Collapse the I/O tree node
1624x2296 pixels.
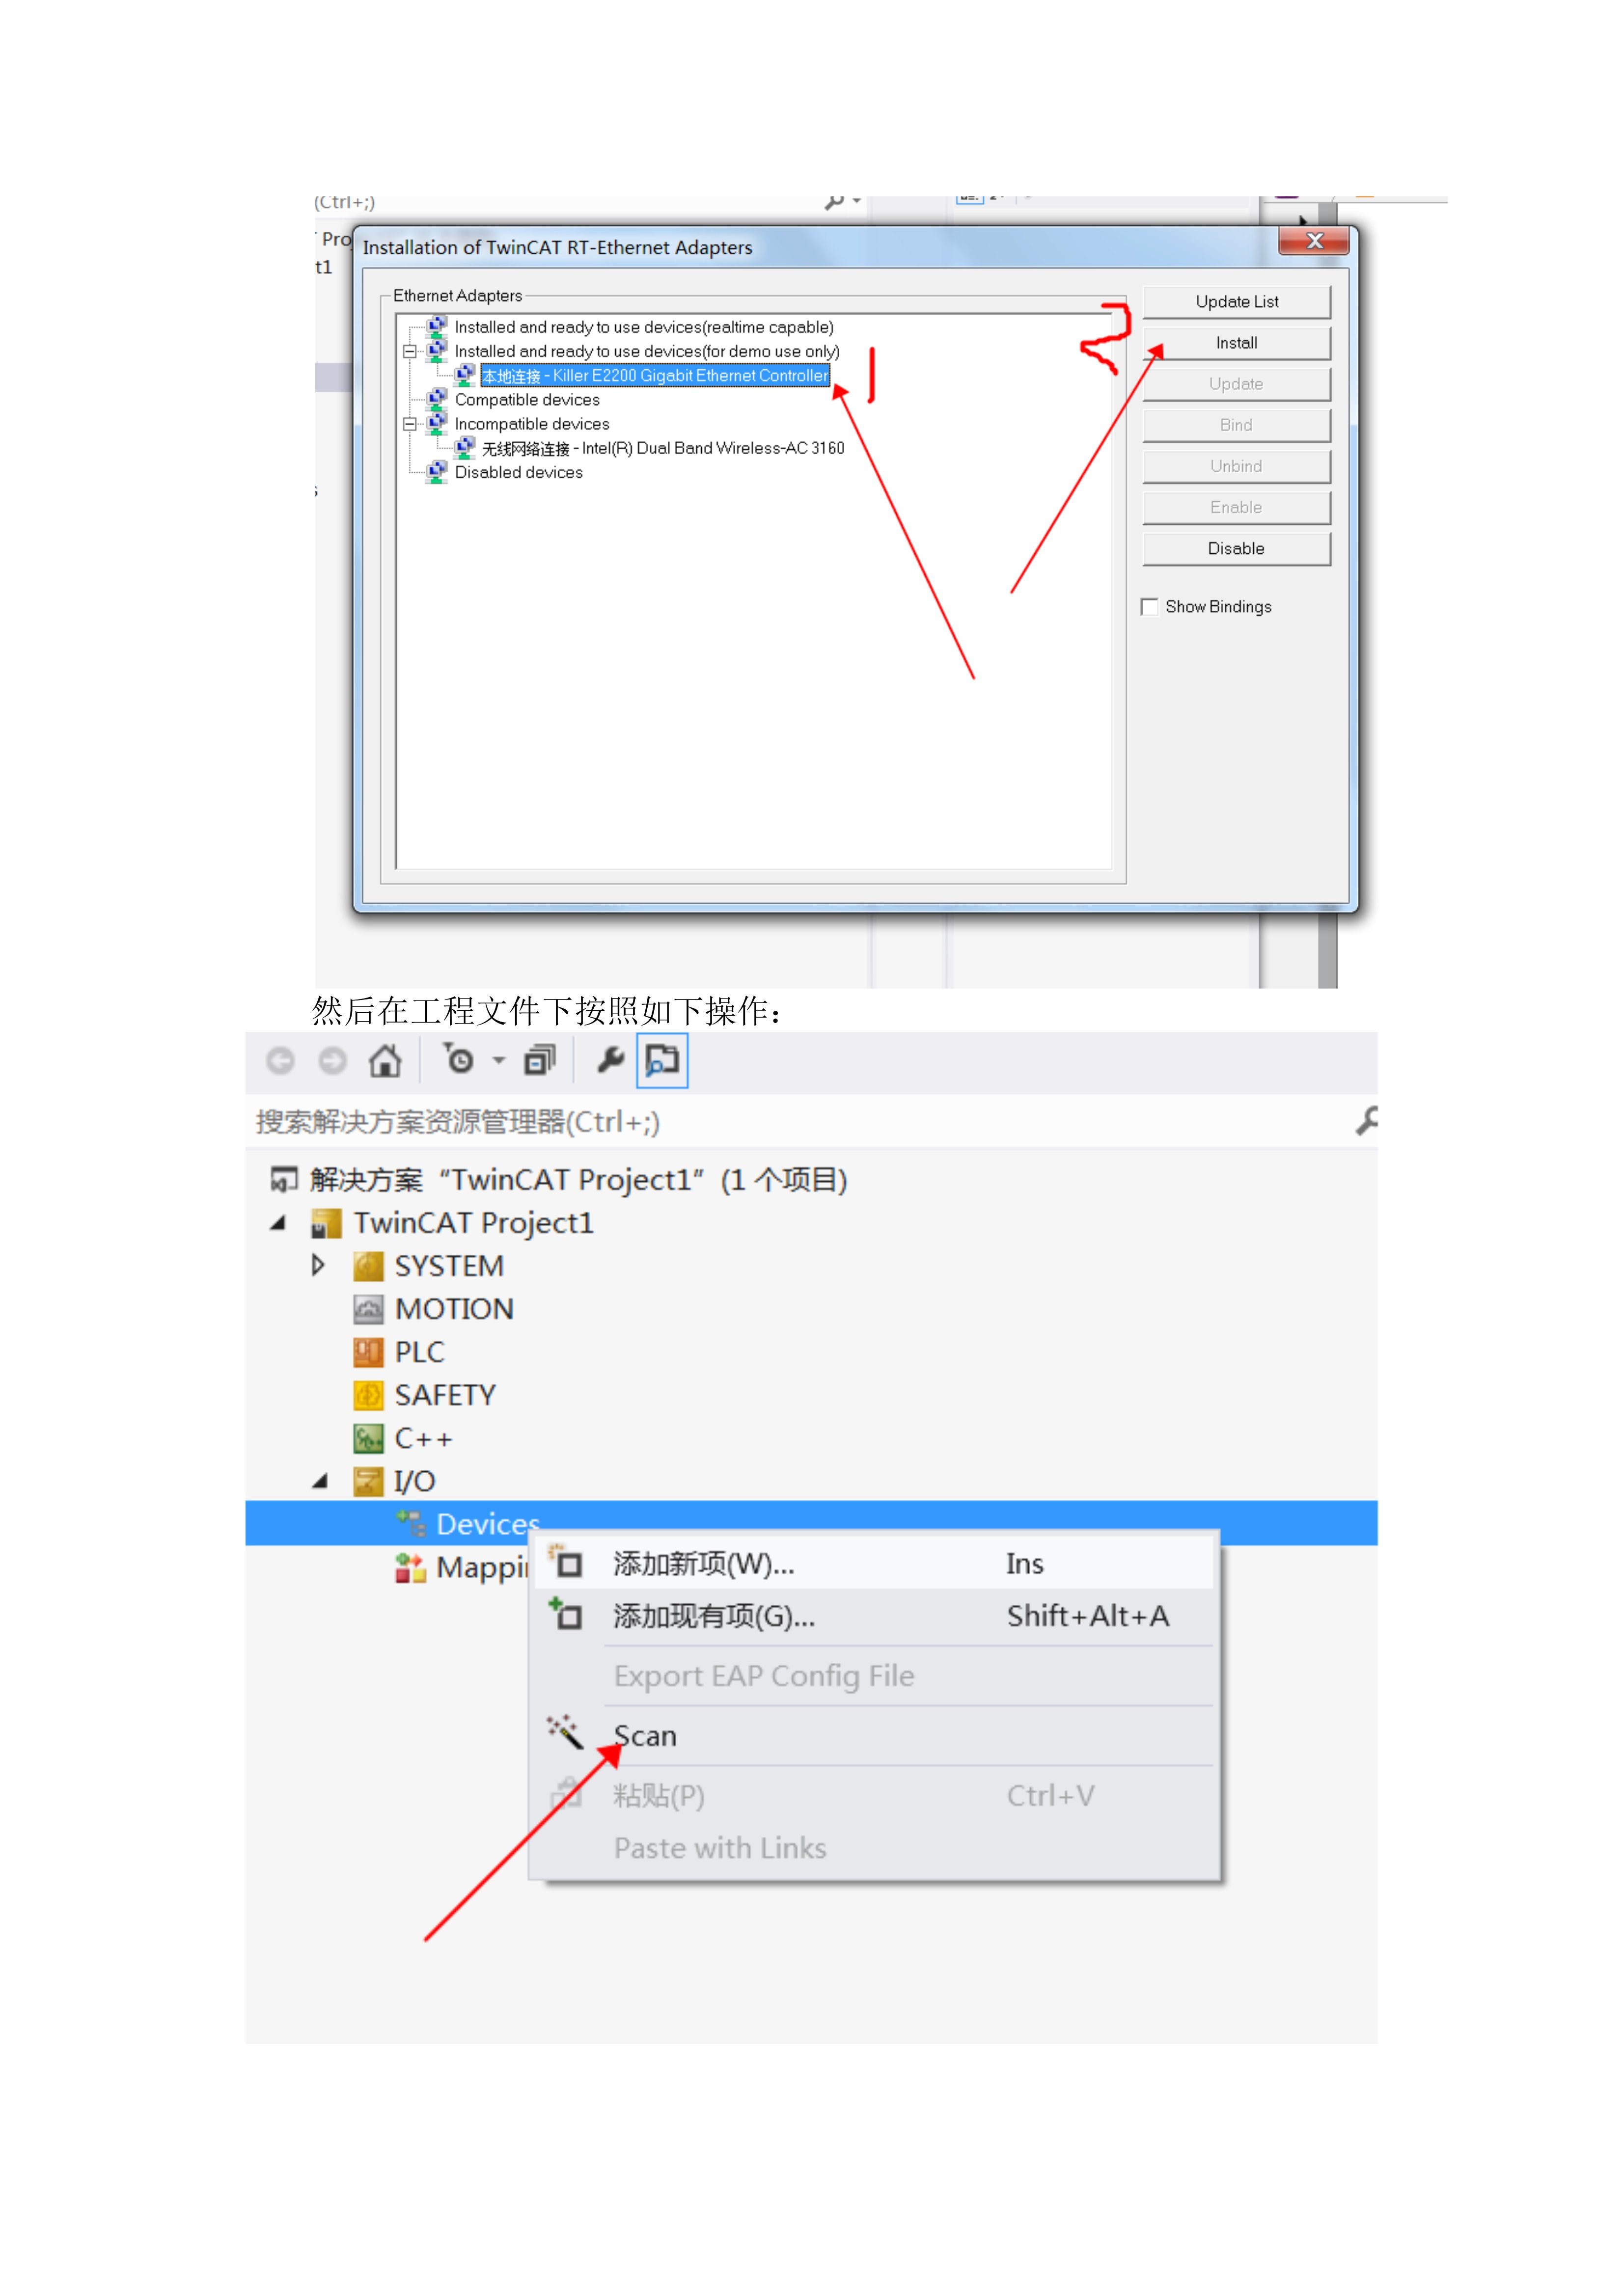tap(320, 1481)
